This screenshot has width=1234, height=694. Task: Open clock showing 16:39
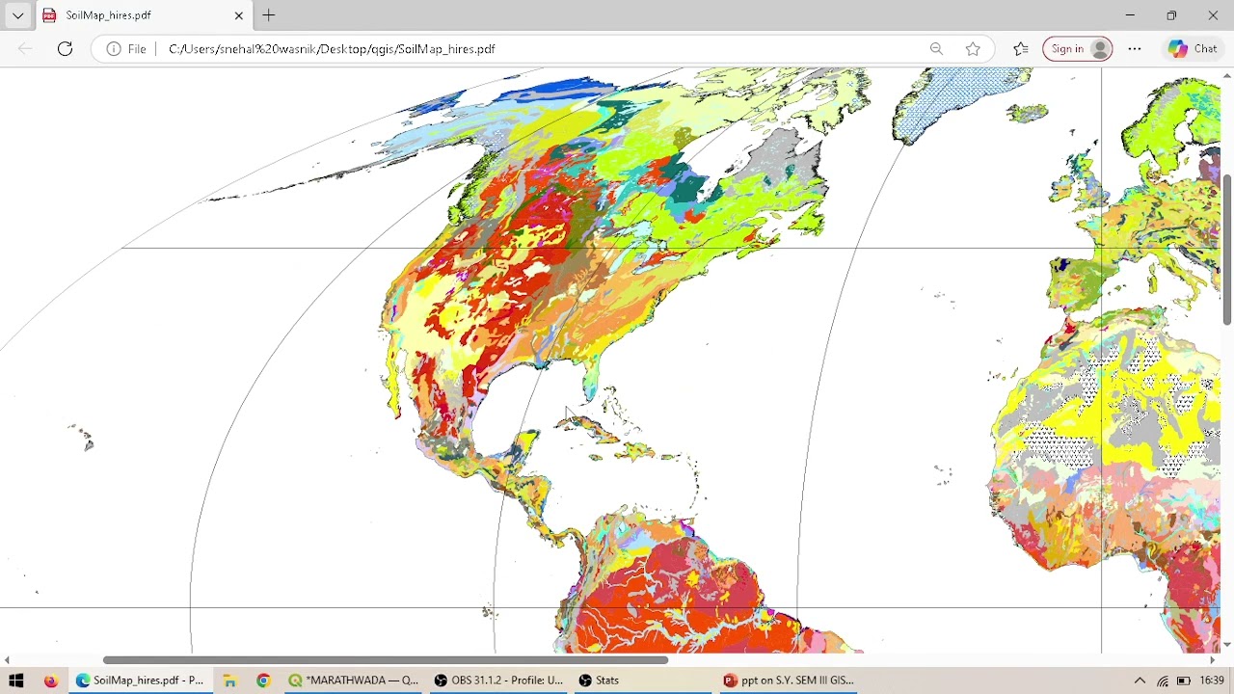[x=1212, y=681]
